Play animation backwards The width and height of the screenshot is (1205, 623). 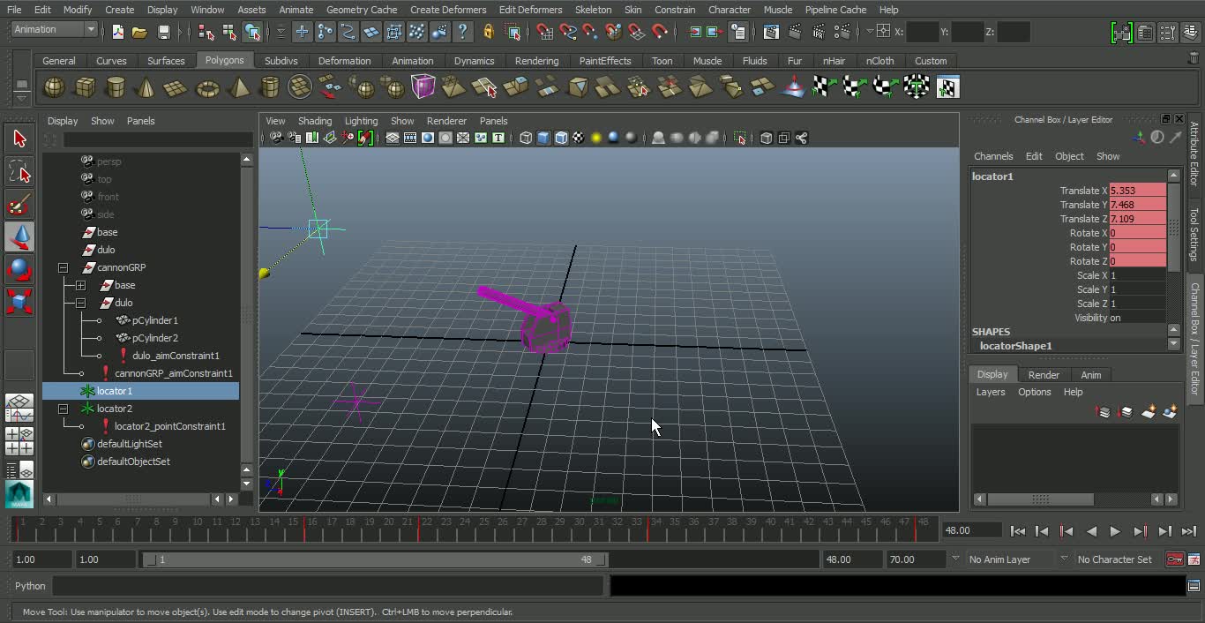[1091, 531]
